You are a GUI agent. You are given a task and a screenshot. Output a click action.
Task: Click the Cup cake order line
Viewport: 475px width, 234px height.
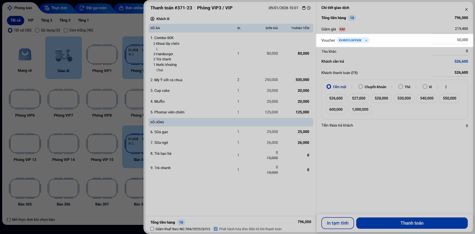click(x=231, y=91)
